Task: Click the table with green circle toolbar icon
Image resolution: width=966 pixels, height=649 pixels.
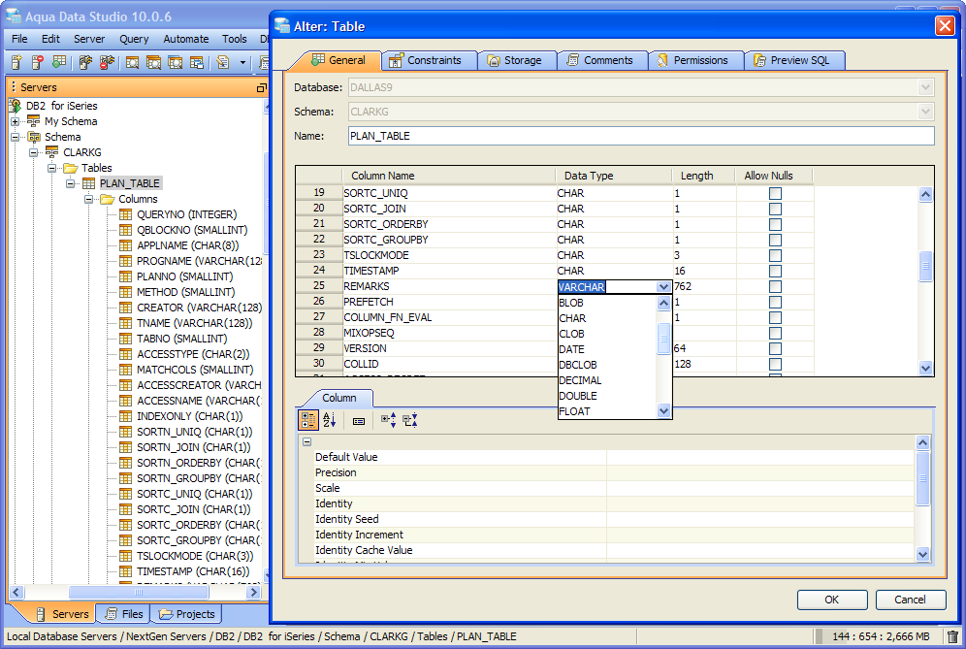Action: (x=59, y=62)
